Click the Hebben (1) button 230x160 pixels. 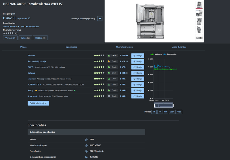[40, 38]
